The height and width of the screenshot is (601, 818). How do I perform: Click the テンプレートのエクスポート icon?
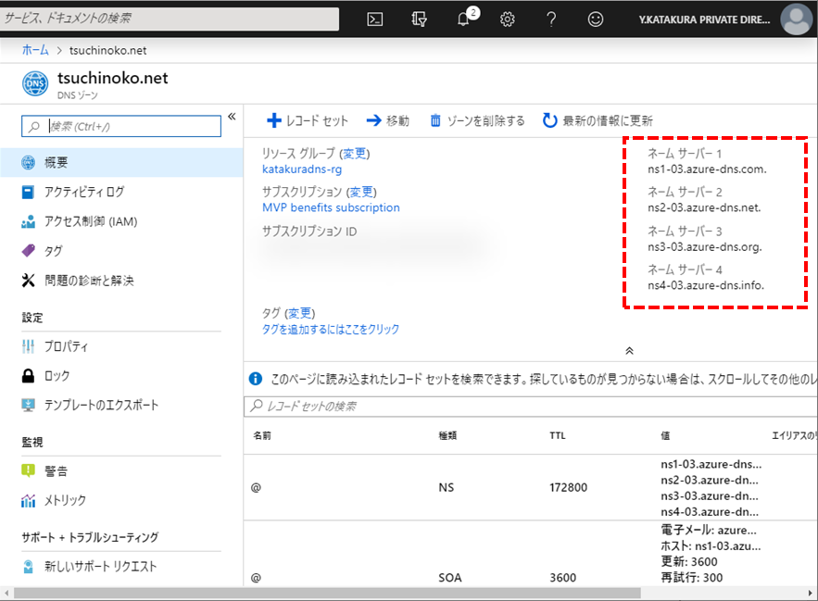coord(28,405)
